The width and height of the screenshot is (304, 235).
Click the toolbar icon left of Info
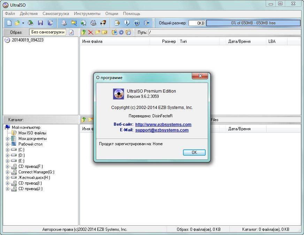pos(117,23)
